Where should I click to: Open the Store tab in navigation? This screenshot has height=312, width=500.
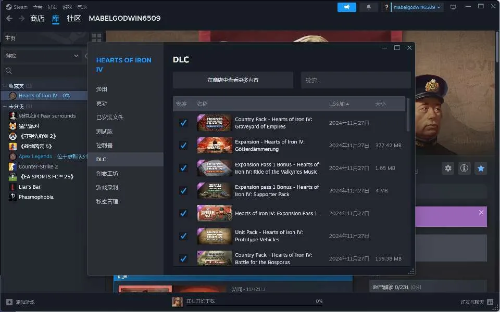coord(37,18)
